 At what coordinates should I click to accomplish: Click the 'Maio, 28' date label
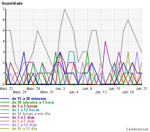pos(33,89)
